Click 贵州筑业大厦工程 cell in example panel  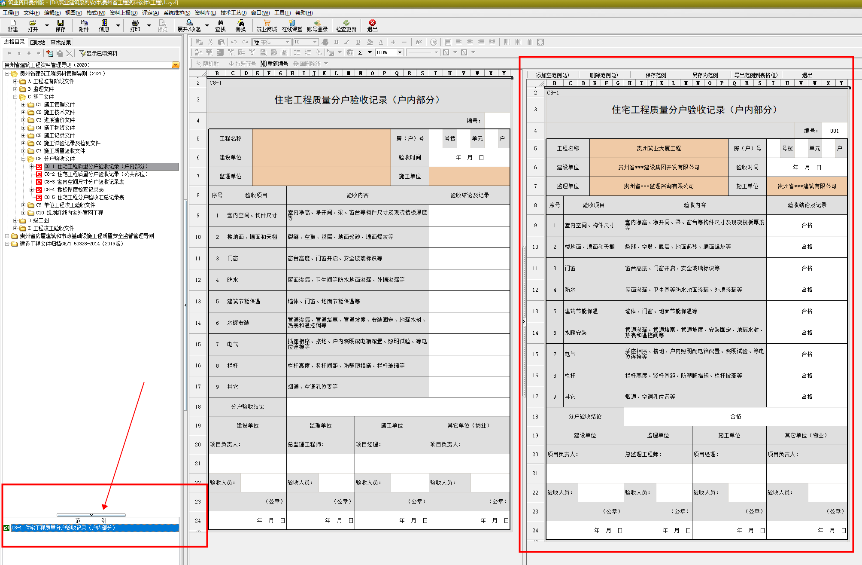click(659, 148)
